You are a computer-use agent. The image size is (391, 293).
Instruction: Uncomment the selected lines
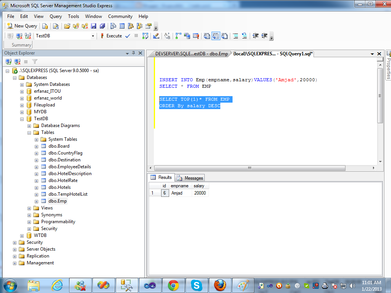244,36
